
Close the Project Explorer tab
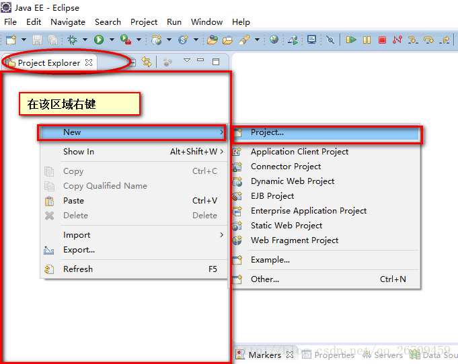(89, 62)
